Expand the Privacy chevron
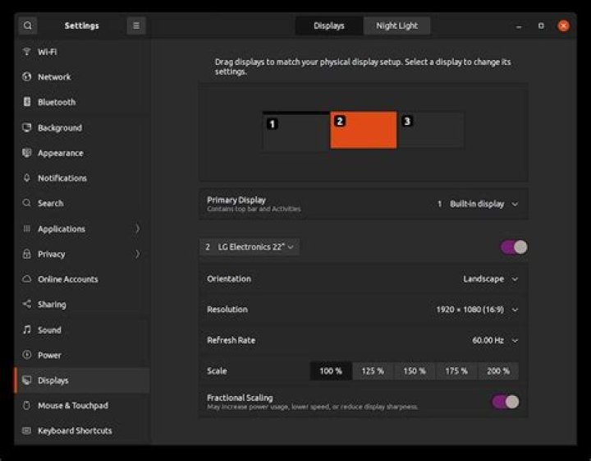The height and width of the screenshot is (461, 591). click(x=138, y=254)
